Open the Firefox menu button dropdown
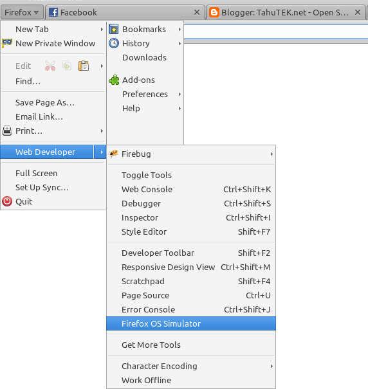 22,12
